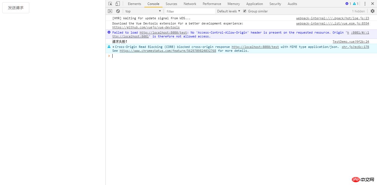The width and height of the screenshot is (377, 185).
Task: Toggle the console sidebar panel icon
Action: [110, 11]
